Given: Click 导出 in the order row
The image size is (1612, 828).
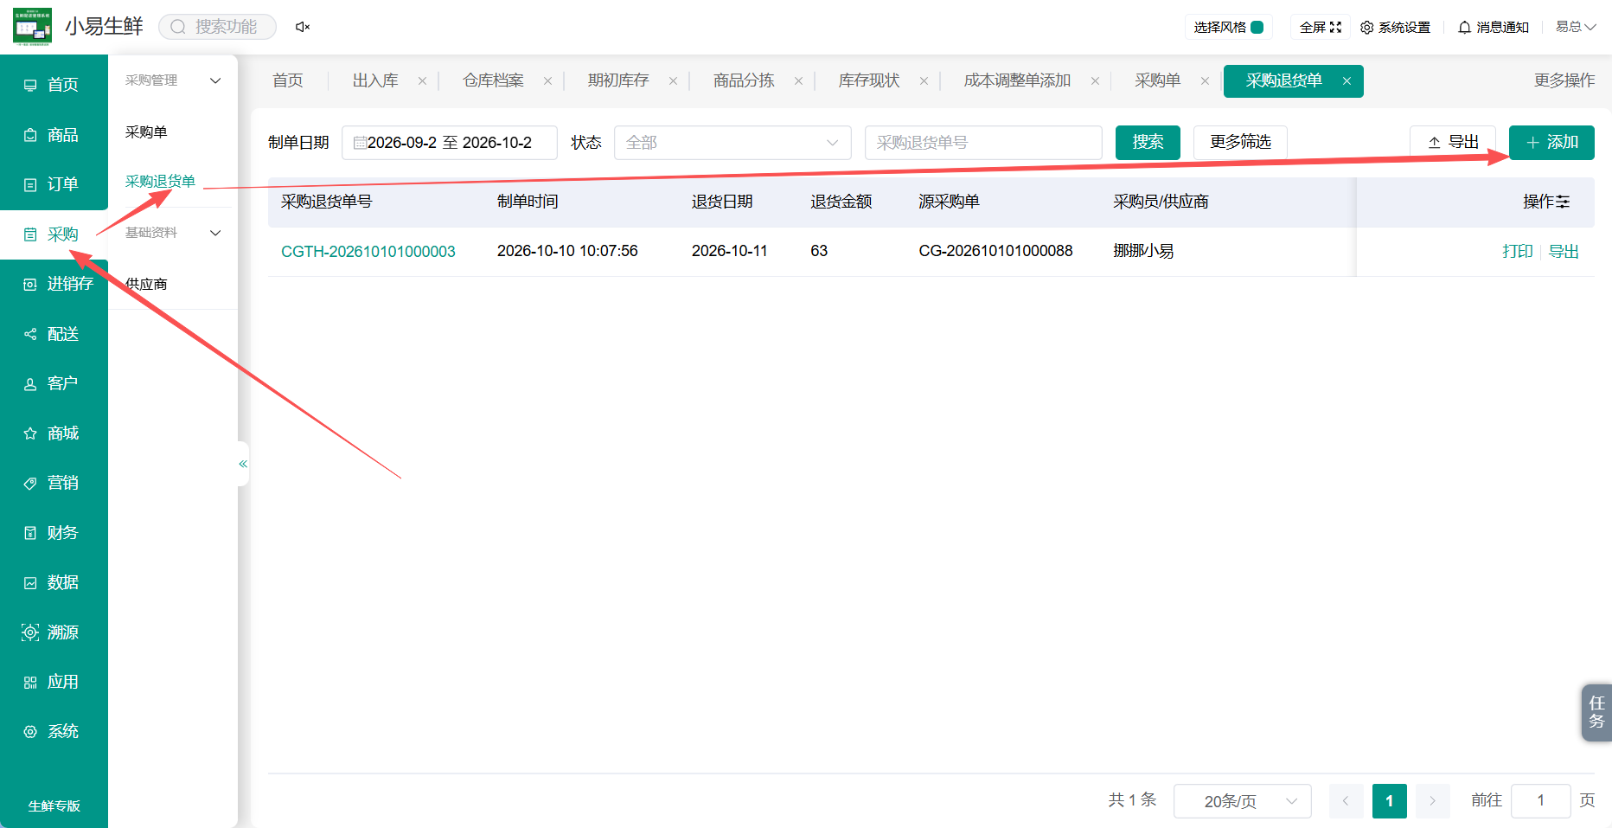Looking at the screenshot, I should click(1564, 252).
